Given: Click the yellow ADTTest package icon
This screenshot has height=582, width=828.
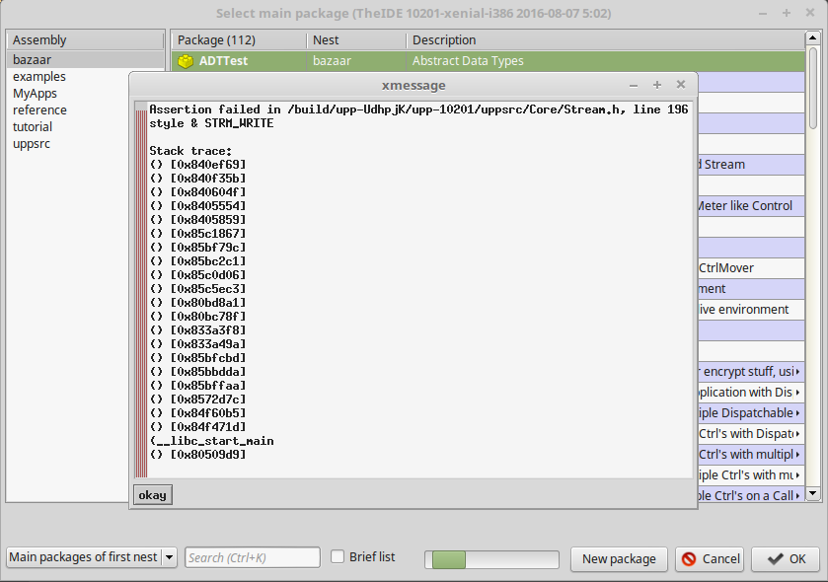Looking at the screenshot, I should (x=186, y=61).
